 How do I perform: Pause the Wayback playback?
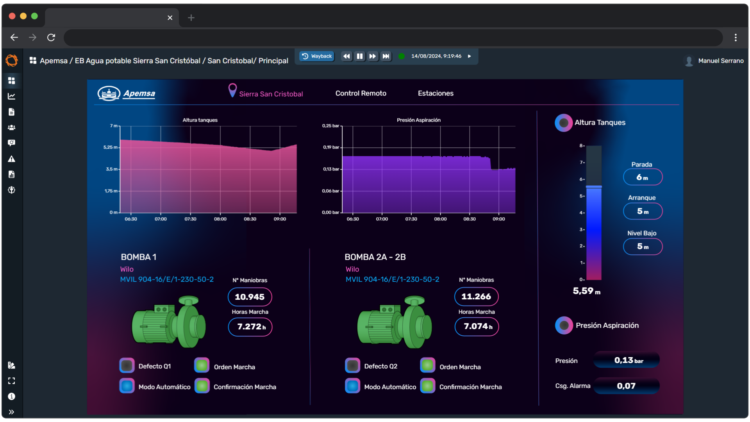(x=360, y=56)
